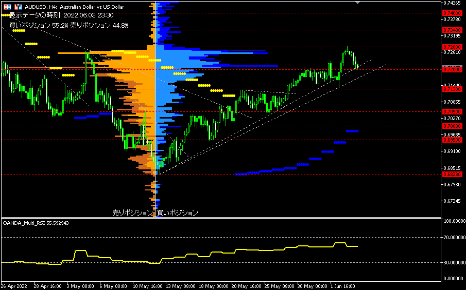Click the 30.000000 level on RSI scale

[454, 262]
